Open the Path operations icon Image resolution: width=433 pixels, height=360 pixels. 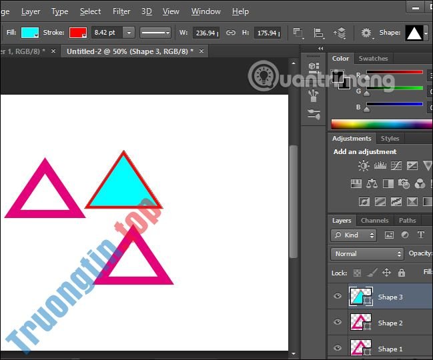click(298, 33)
